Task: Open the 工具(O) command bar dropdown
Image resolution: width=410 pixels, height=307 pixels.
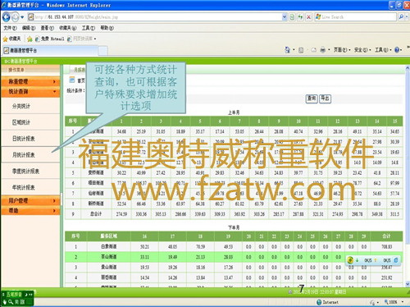Action: (383, 50)
